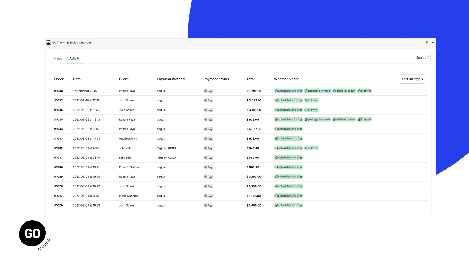Click client name Roberto Sanchez

(x=130, y=167)
